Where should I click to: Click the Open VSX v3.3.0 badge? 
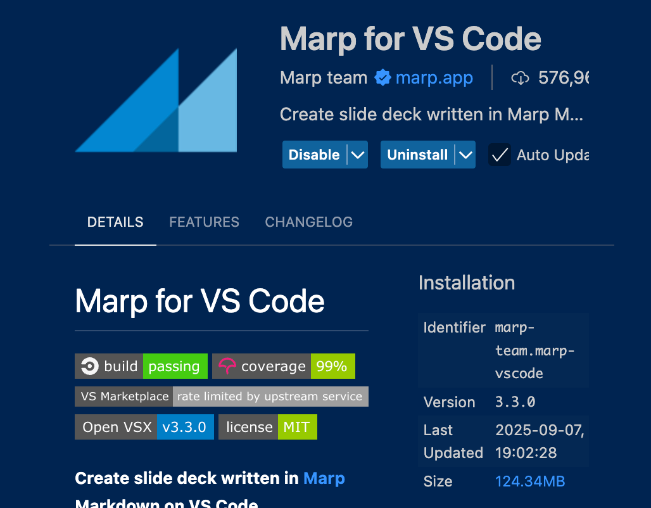pyautogui.click(x=144, y=426)
